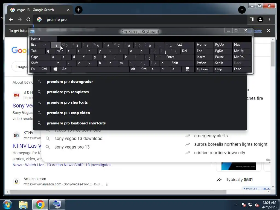Click the PrtScn key
This screenshot has height=210, width=280.
pyautogui.click(x=205, y=63)
